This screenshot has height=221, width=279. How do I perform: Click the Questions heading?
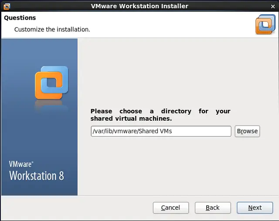(20, 18)
